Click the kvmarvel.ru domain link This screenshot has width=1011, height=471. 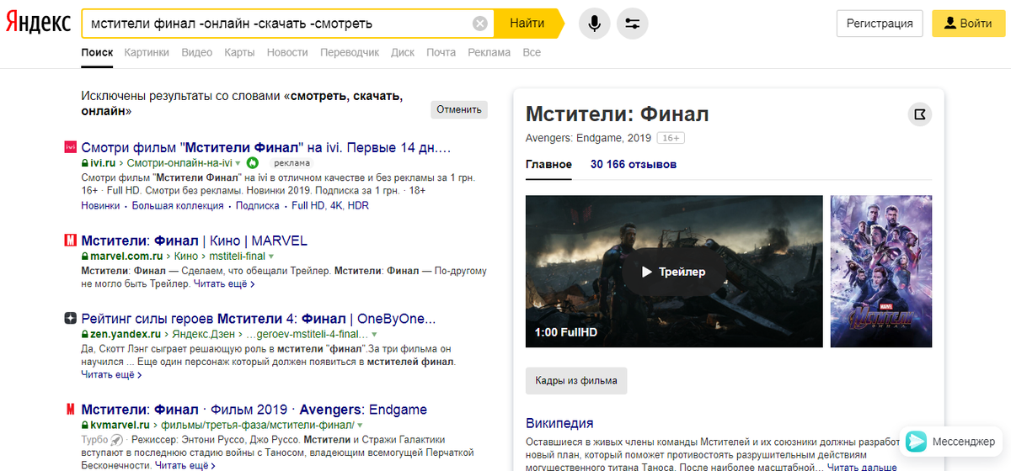[120, 426]
